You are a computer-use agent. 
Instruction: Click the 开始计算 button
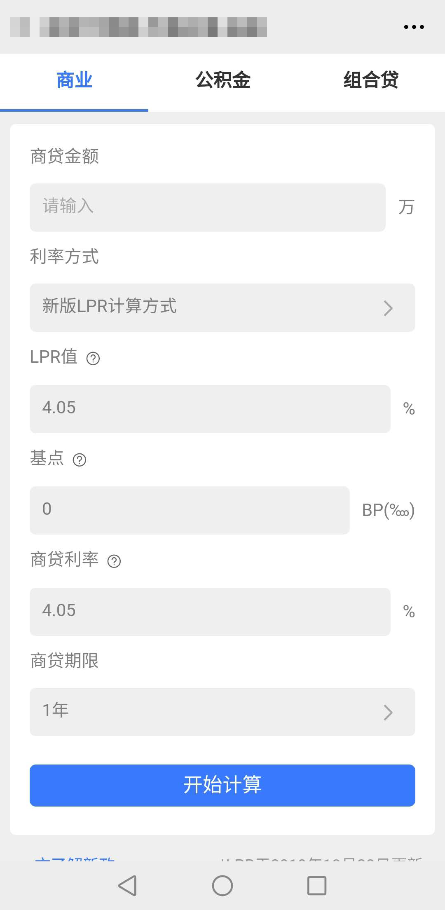point(222,785)
